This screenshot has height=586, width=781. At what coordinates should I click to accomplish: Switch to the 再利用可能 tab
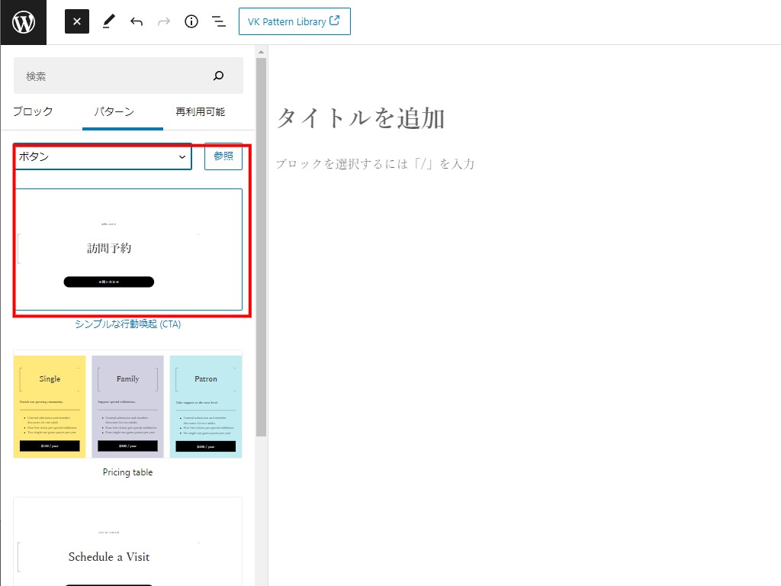200,111
